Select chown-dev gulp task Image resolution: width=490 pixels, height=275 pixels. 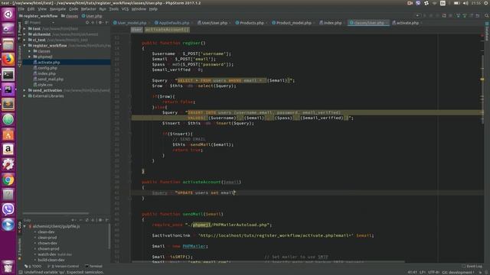[47, 243]
